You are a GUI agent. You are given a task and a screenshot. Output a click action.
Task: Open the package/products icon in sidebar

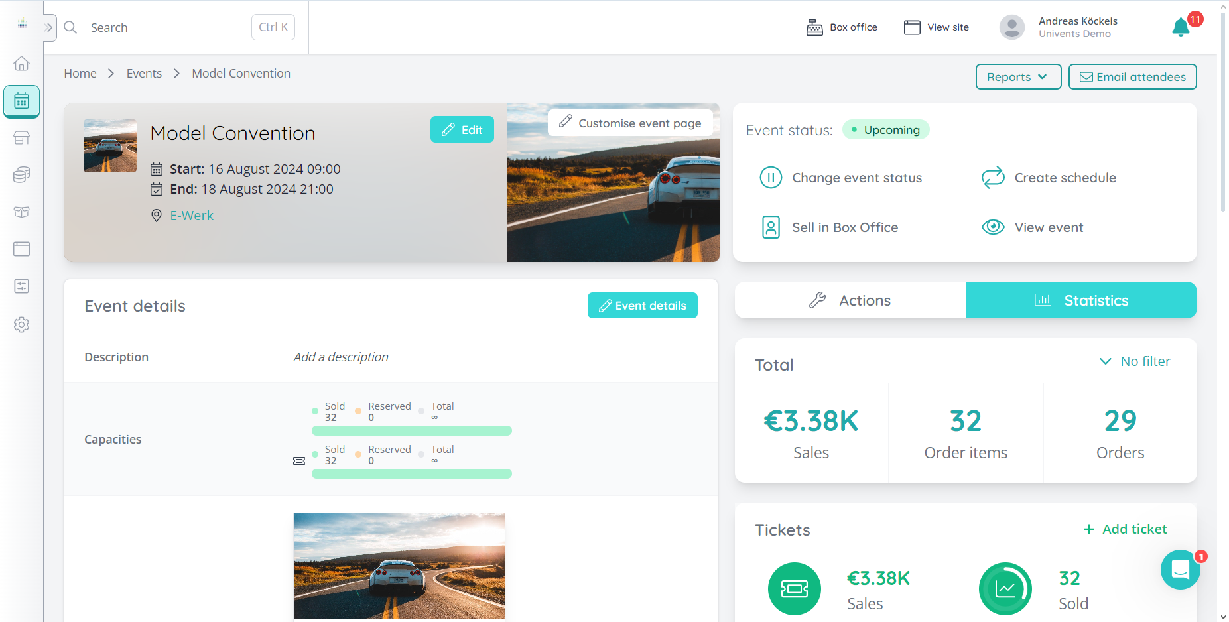[x=21, y=212]
